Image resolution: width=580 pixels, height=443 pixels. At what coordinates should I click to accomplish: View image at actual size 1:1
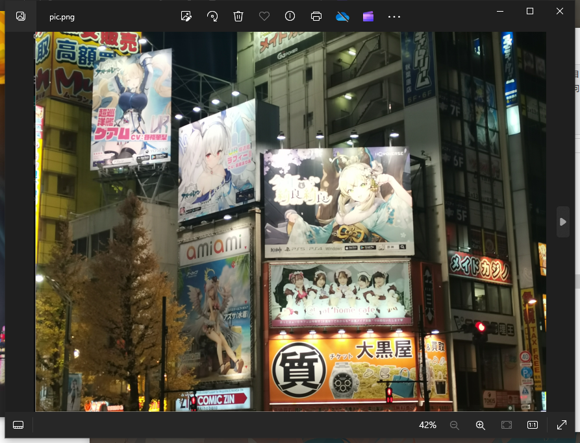(x=533, y=425)
